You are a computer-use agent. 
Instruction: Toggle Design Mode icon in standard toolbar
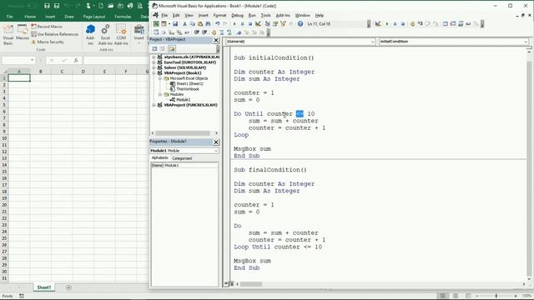(258, 24)
